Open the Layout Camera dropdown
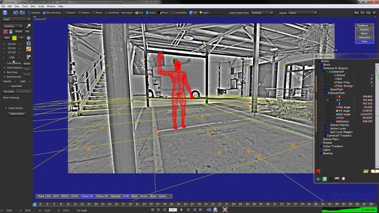 coord(301,12)
